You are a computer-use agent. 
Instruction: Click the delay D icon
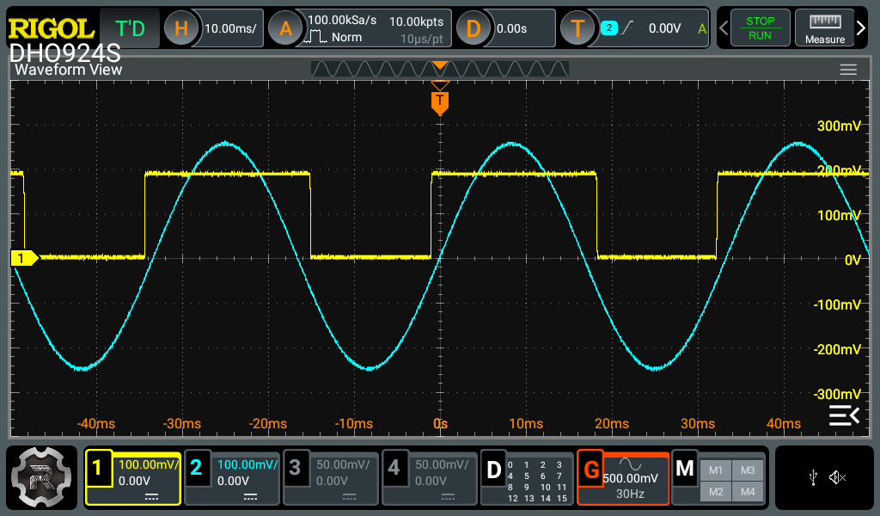coord(473,28)
